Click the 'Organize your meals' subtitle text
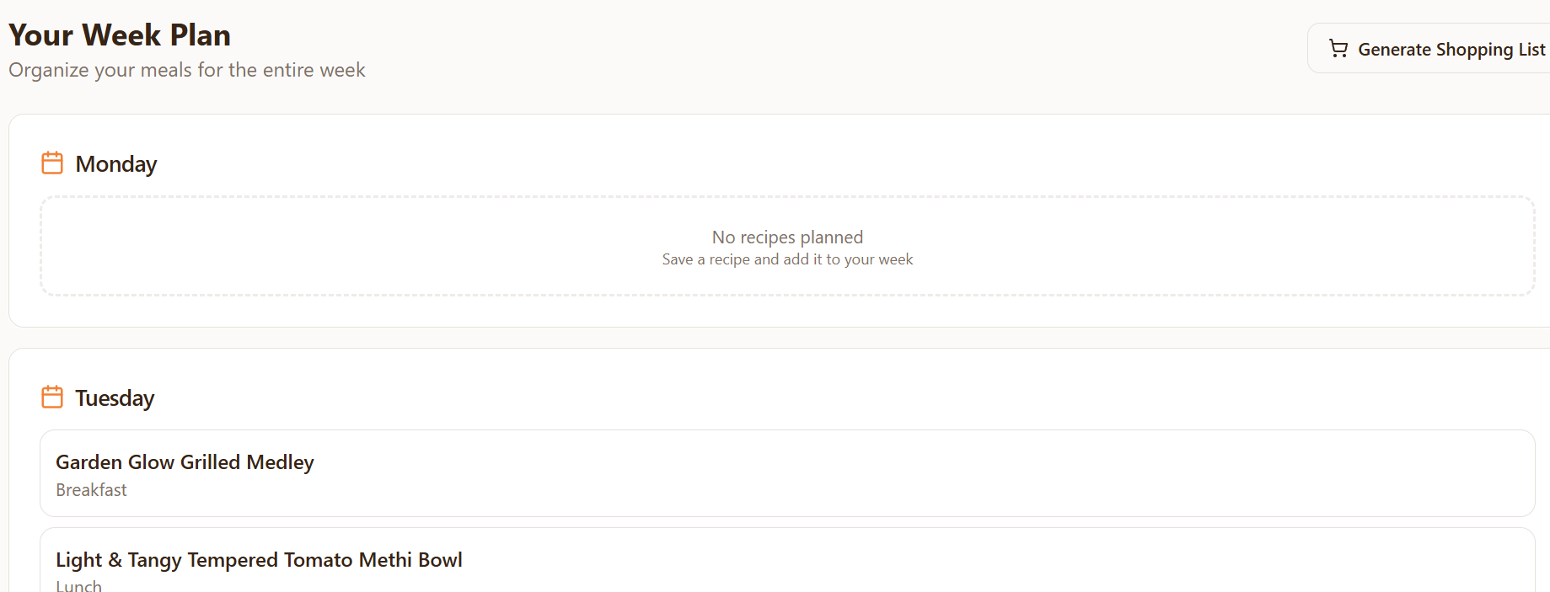Image resolution: width=1550 pixels, height=592 pixels. [187, 70]
